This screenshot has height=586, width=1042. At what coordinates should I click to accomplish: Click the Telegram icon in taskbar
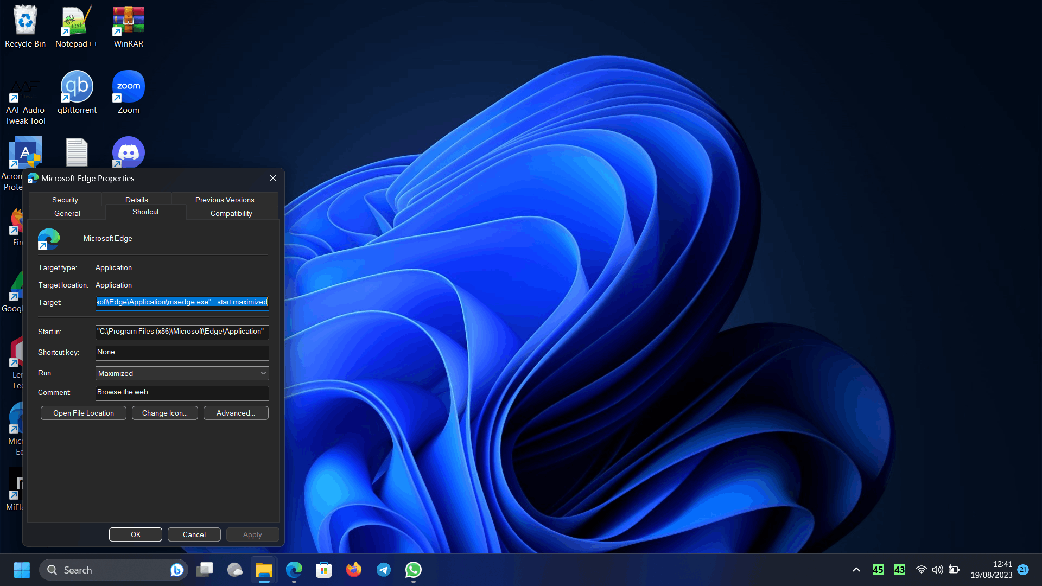[384, 570]
